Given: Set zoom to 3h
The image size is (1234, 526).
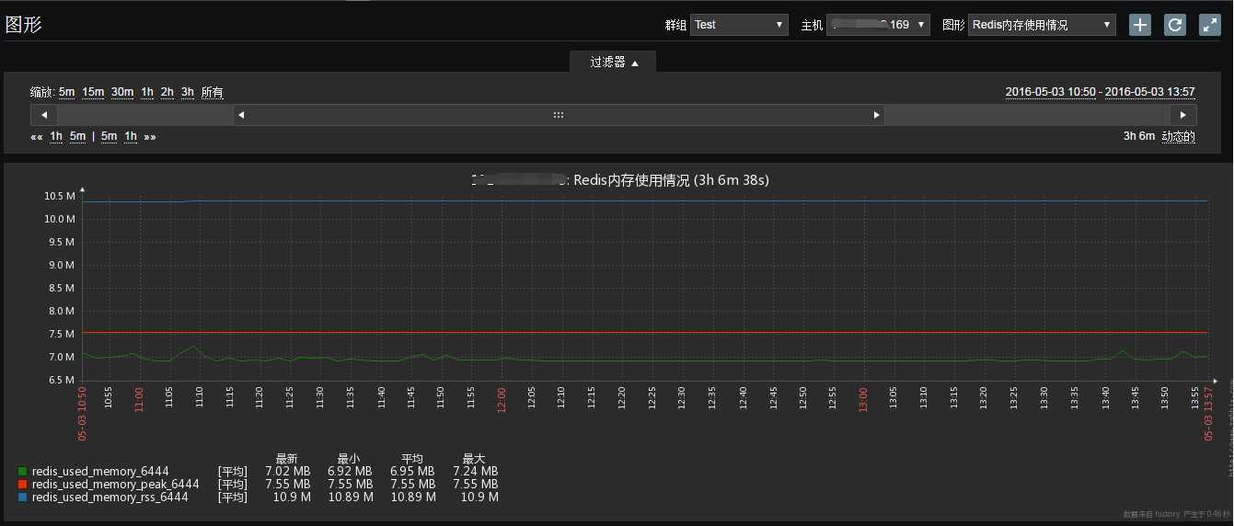Looking at the screenshot, I should 188,92.
